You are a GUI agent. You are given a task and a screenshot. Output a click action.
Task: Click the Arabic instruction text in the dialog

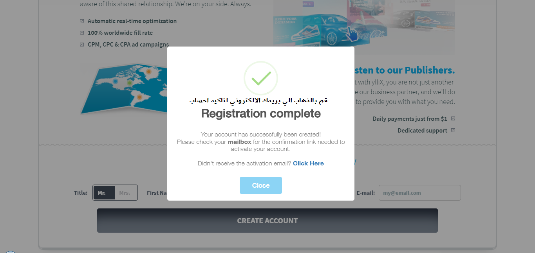click(x=258, y=100)
